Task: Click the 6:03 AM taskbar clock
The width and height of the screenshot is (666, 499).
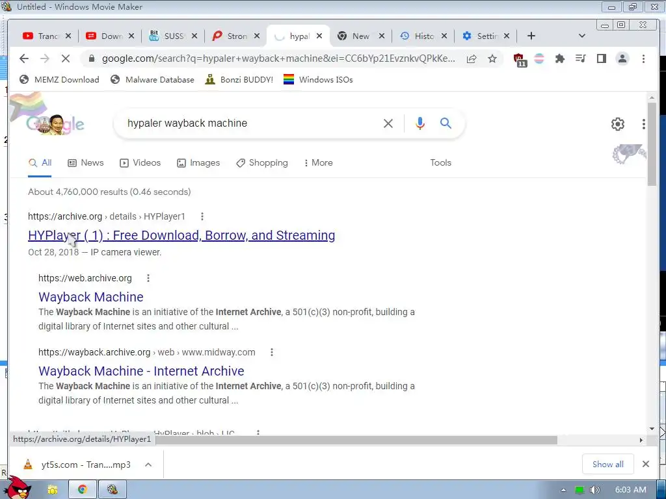Action: coord(631,490)
